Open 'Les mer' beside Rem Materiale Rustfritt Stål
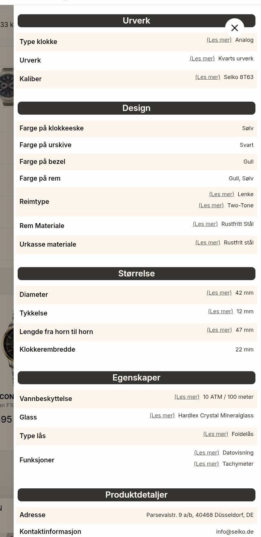This screenshot has width=261, height=537. click(205, 224)
